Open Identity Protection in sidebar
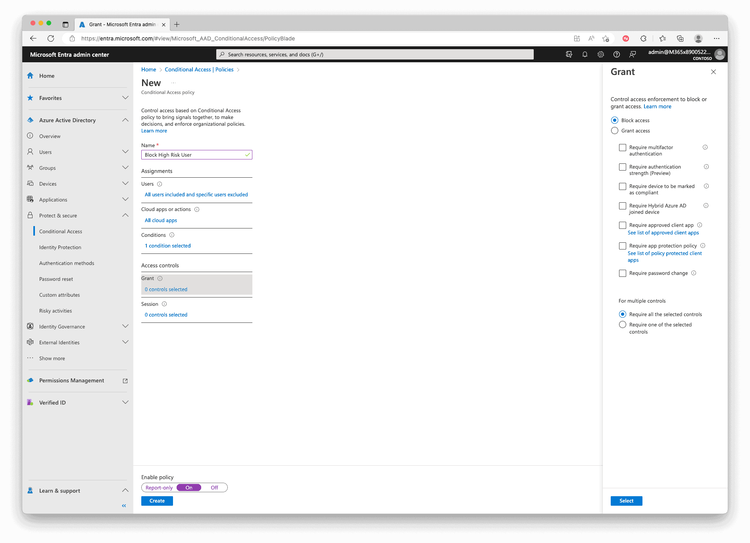 (60, 247)
